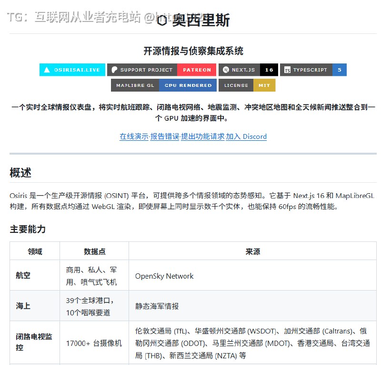
Task: Open the 提出功能请求 link
Action: [x=203, y=136]
